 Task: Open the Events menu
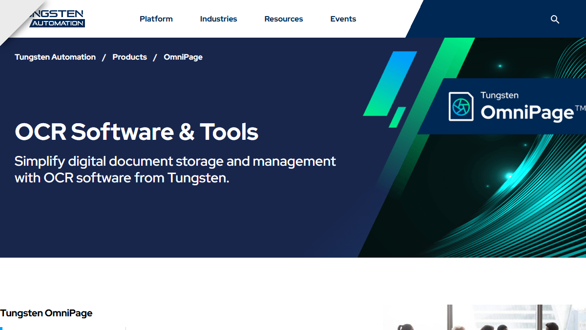pyautogui.click(x=343, y=19)
